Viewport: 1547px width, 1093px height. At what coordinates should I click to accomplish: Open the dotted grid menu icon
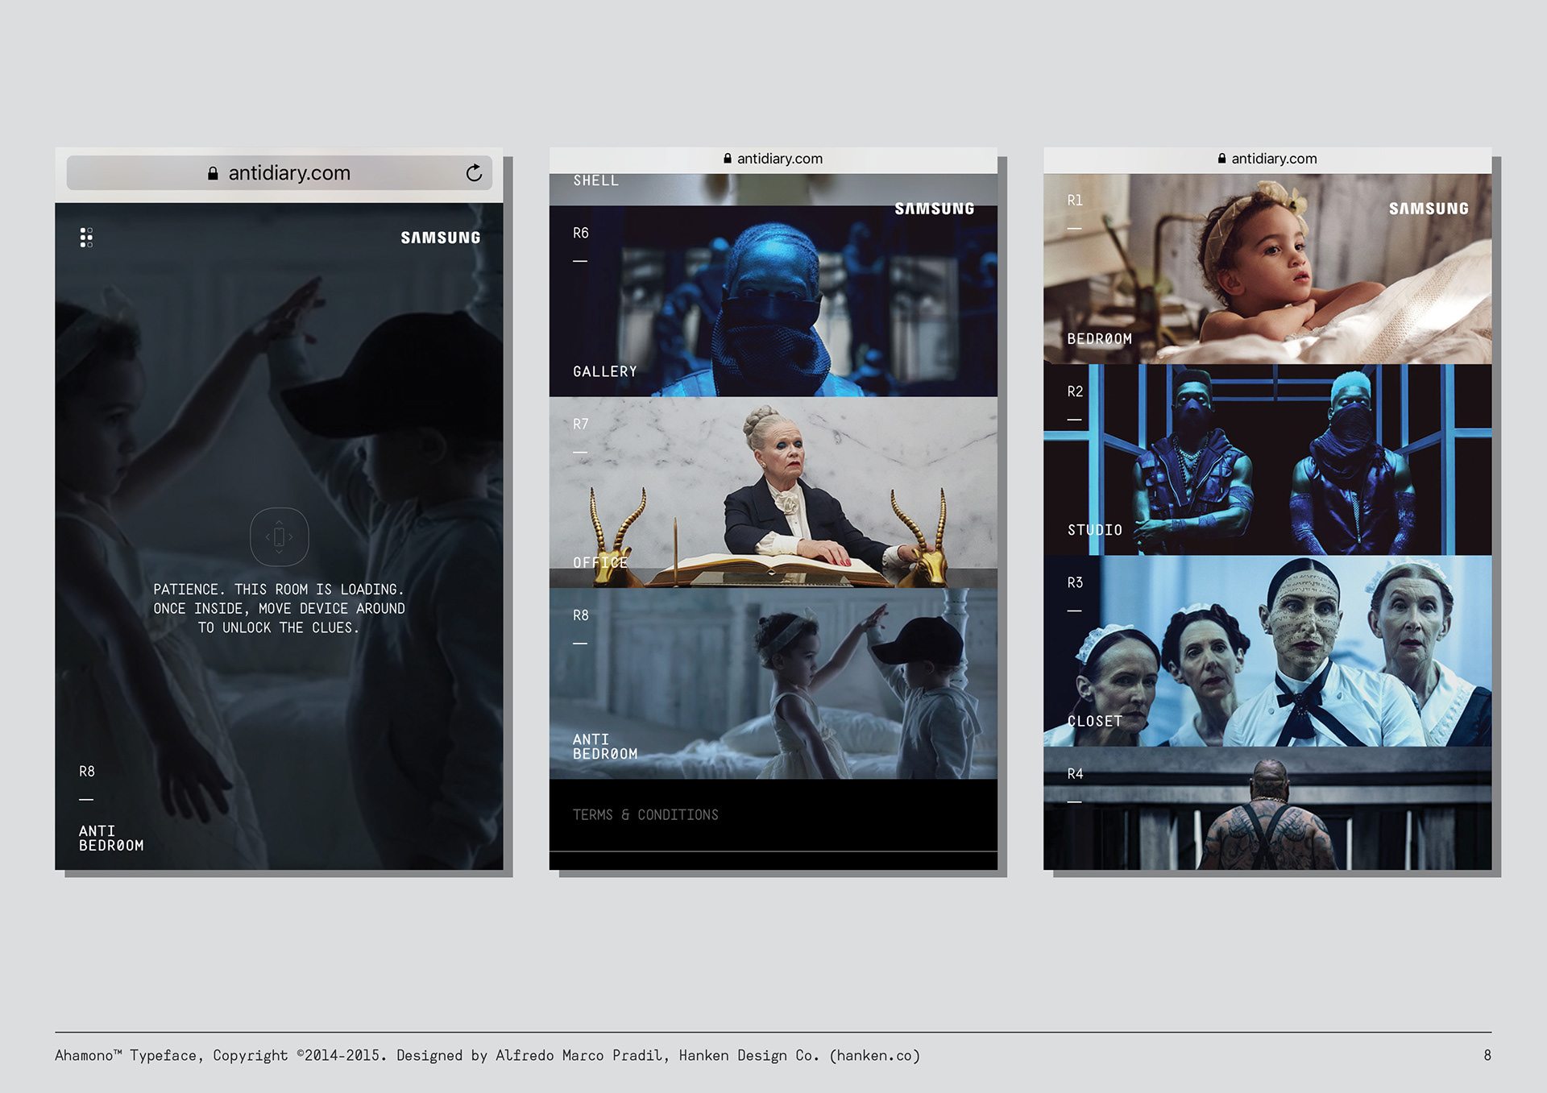tap(86, 237)
